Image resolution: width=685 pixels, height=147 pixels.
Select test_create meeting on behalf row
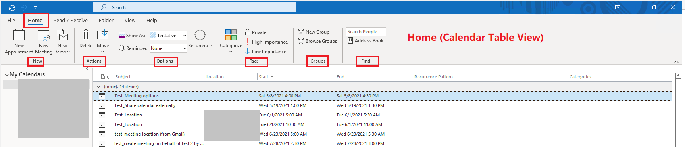click(383, 143)
